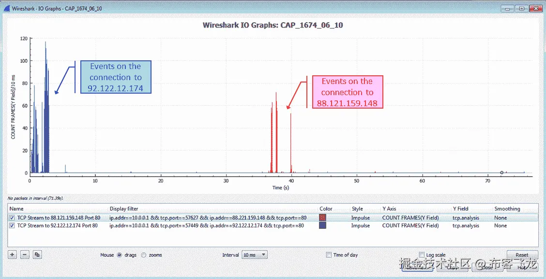The height and width of the screenshot is (279, 546).
Task: Open the Interval 10 ms dropdown
Action: pos(255,255)
